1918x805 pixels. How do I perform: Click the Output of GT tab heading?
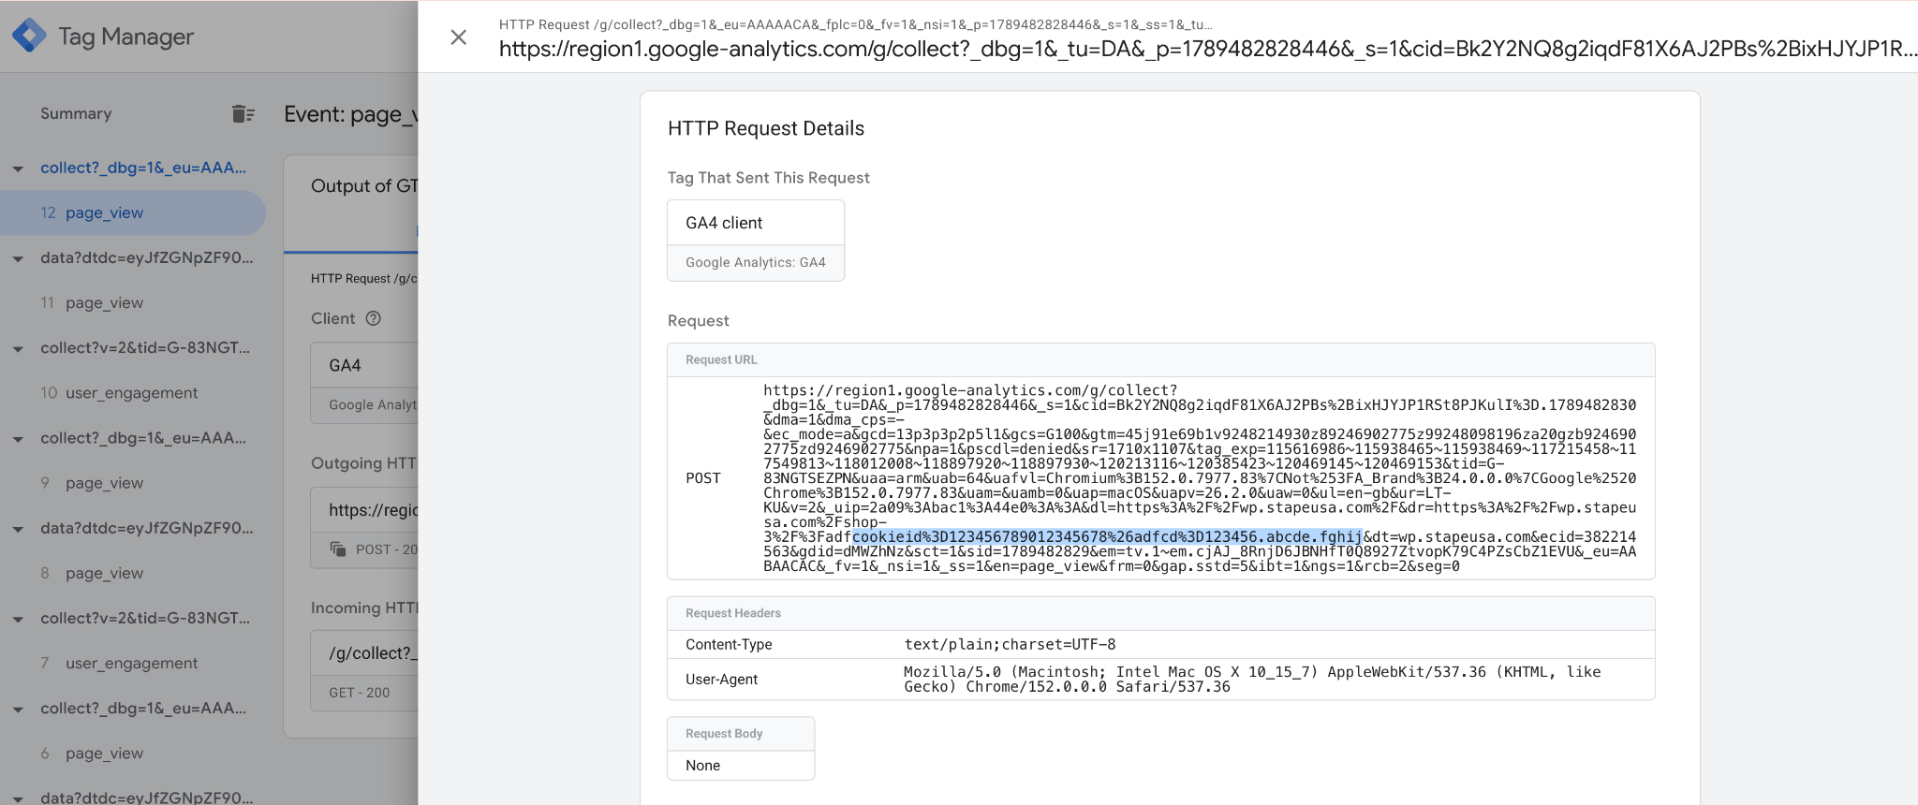click(364, 186)
